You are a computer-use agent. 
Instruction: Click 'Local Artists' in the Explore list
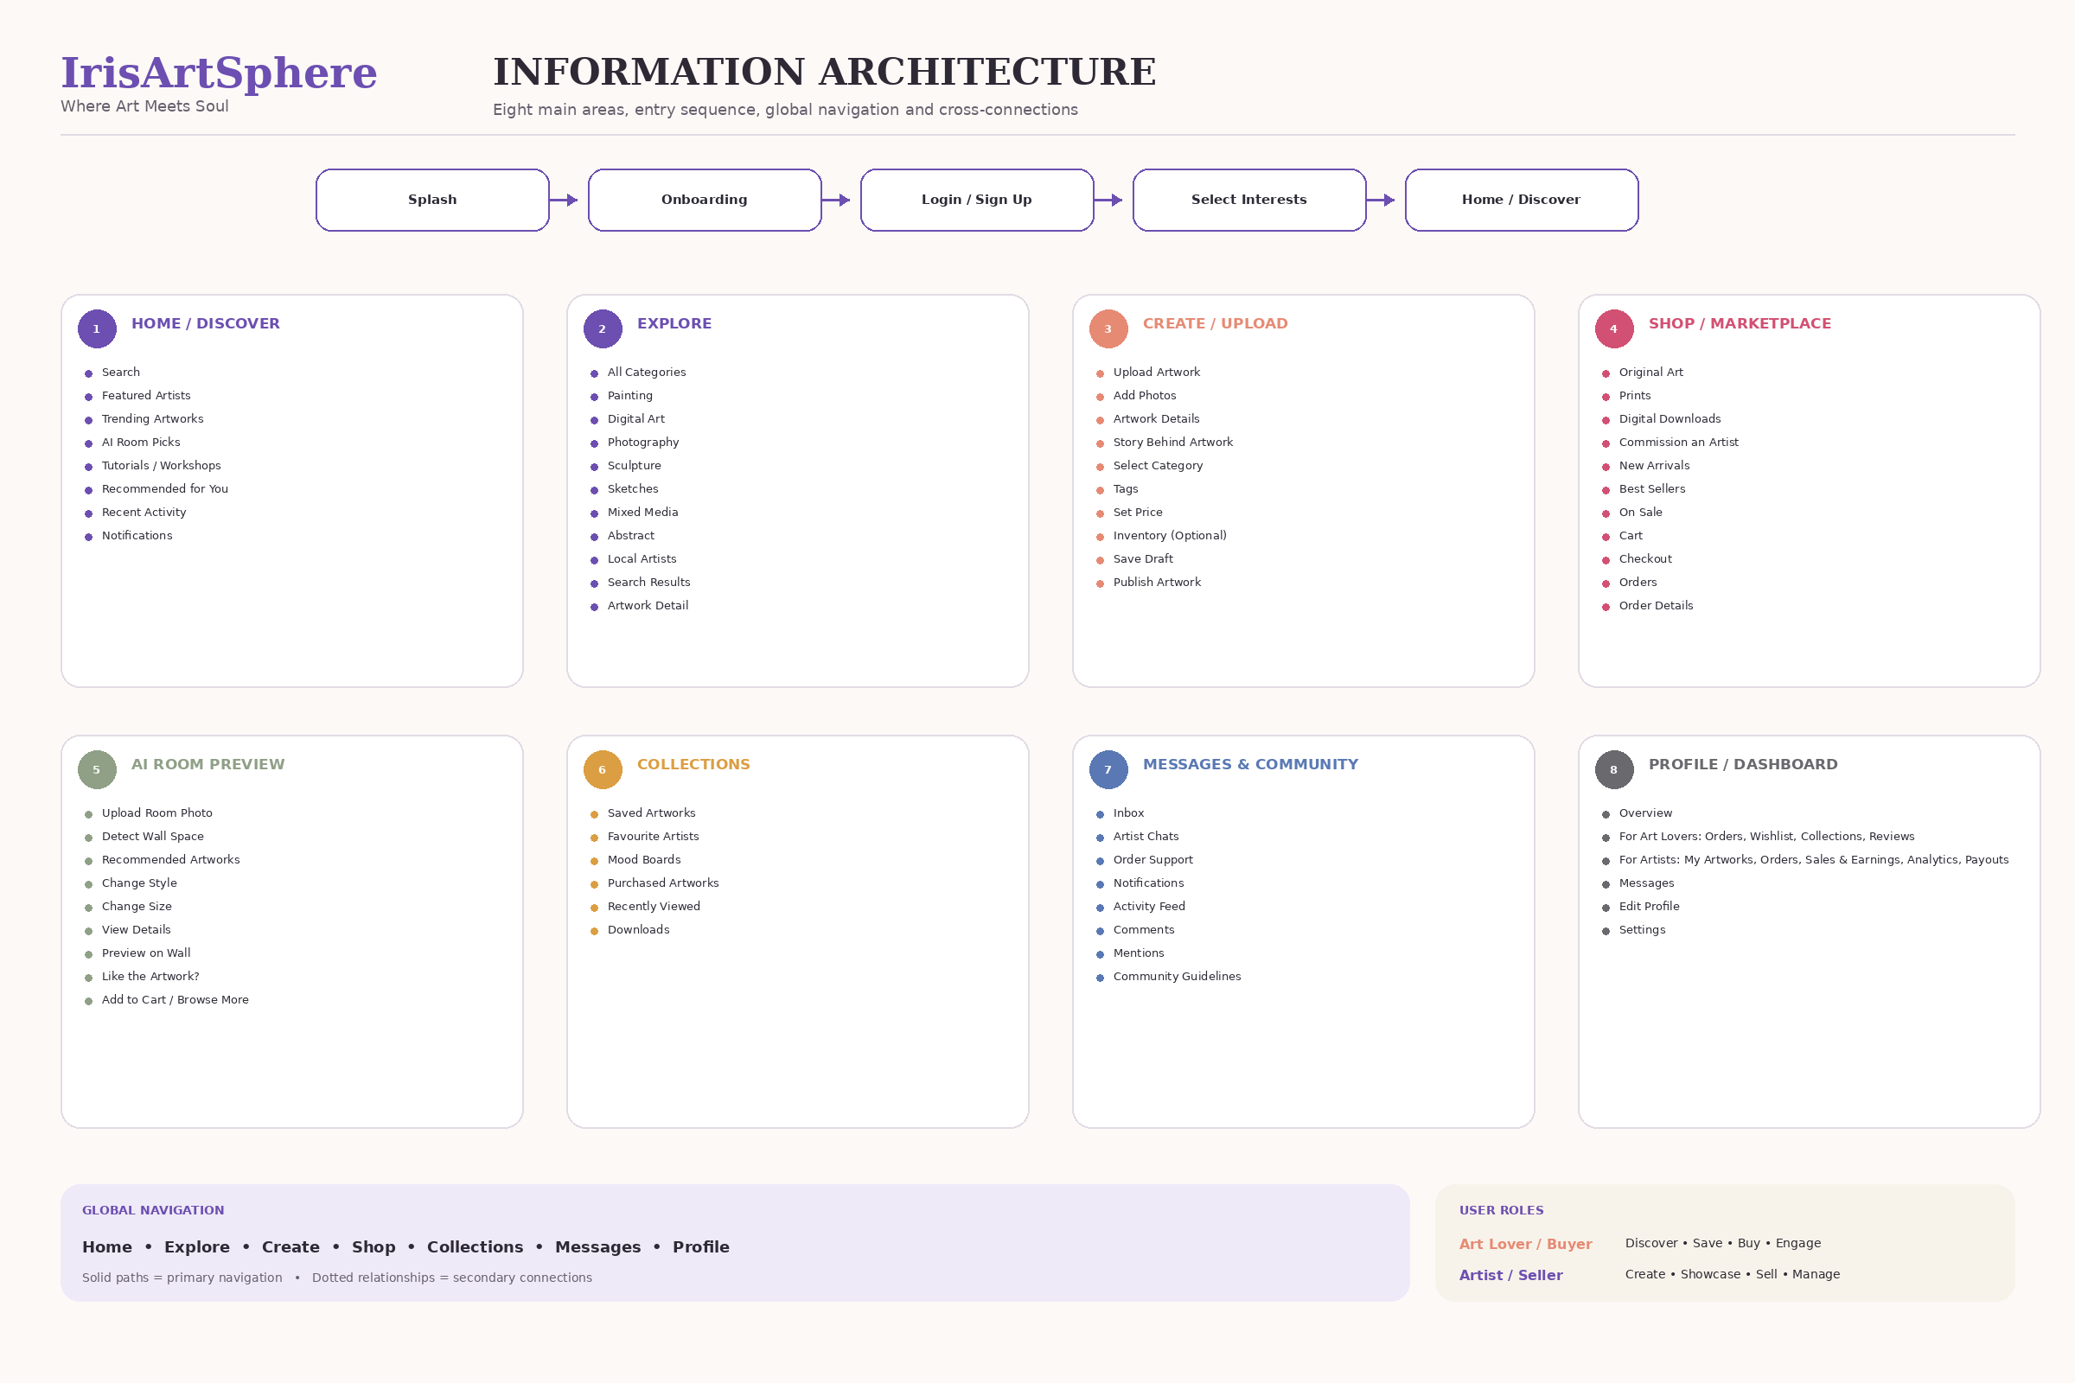click(642, 559)
